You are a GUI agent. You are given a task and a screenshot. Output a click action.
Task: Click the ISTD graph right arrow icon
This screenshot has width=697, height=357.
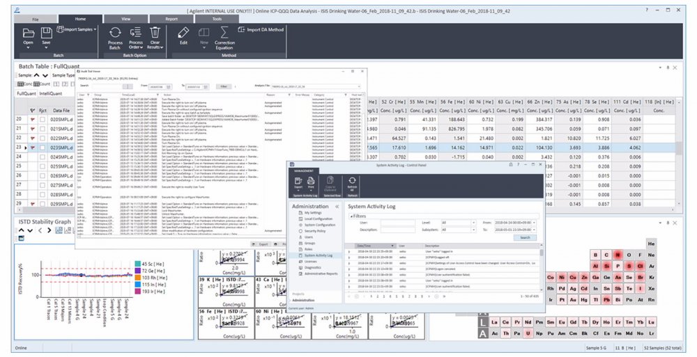(x=49, y=230)
